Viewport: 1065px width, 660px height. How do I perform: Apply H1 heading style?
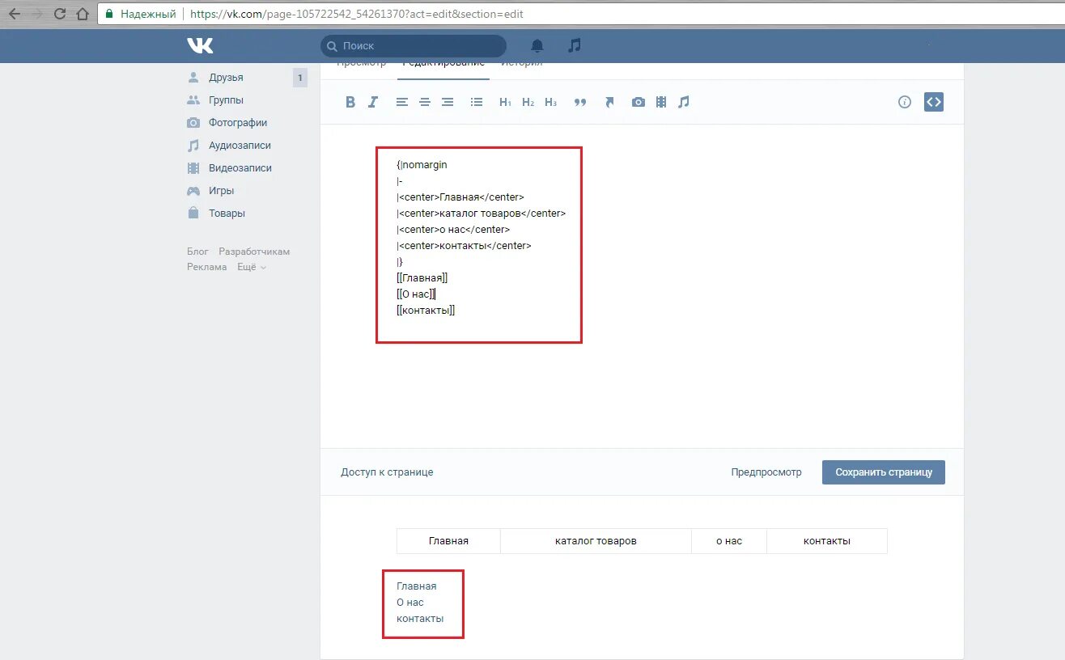pos(505,102)
